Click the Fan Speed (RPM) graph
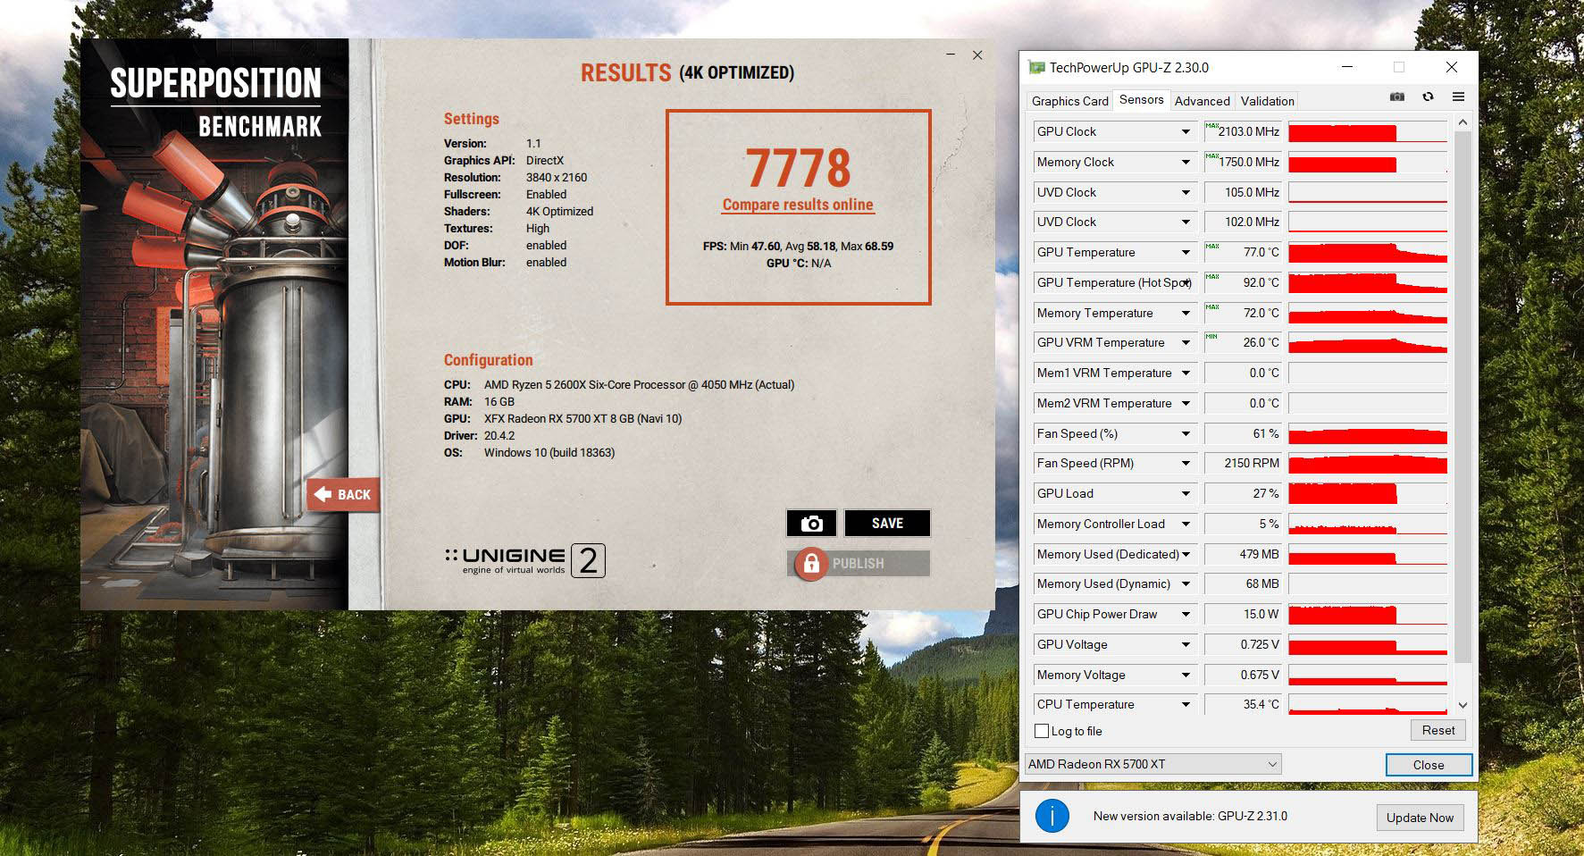This screenshot has width=1584, height=856. point(1368,463)
